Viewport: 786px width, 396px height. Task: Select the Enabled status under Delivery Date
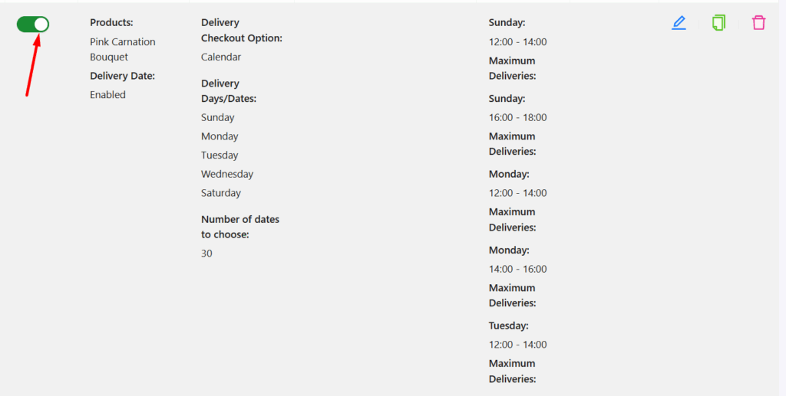(x=107, y=95)
